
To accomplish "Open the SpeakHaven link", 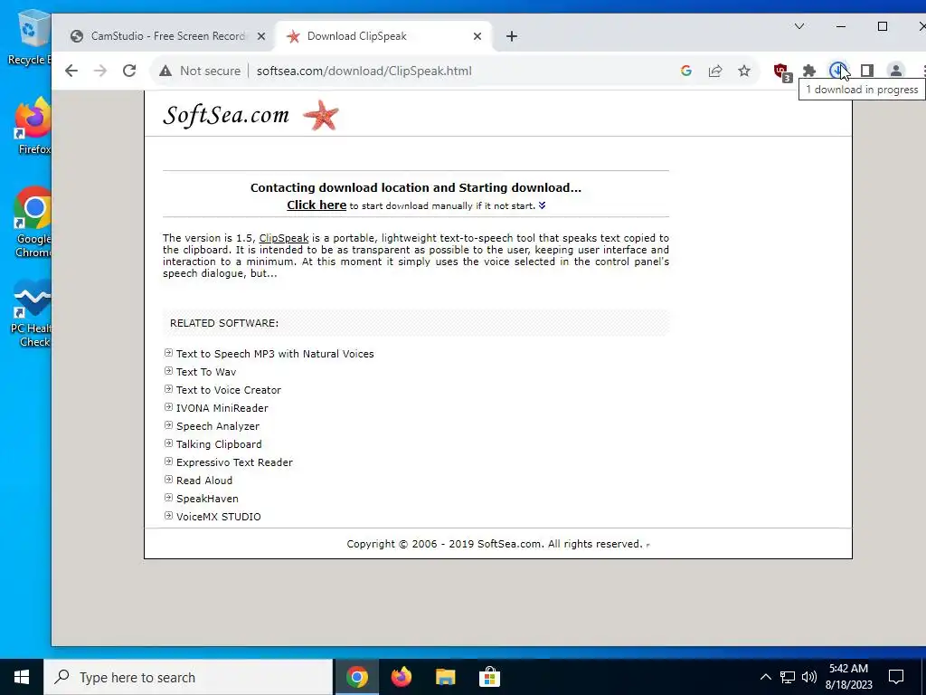I will click(207, 499).
